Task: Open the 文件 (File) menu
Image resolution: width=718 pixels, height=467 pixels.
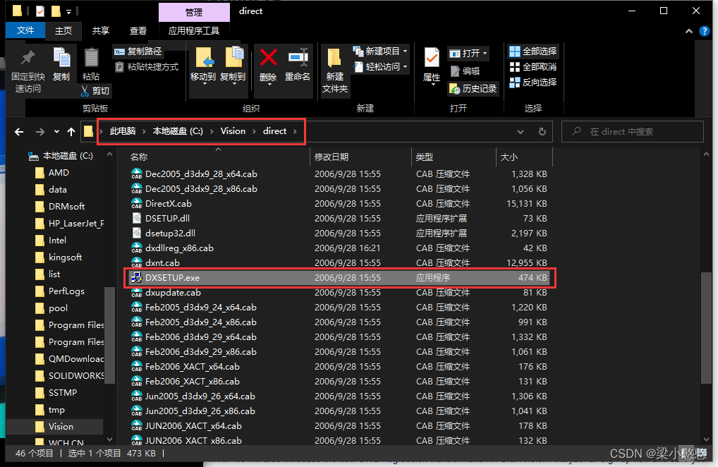Action: coord(25,30)
